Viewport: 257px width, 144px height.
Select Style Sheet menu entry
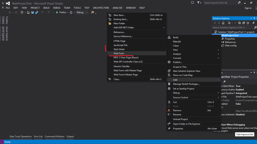(x=136, y=49)
